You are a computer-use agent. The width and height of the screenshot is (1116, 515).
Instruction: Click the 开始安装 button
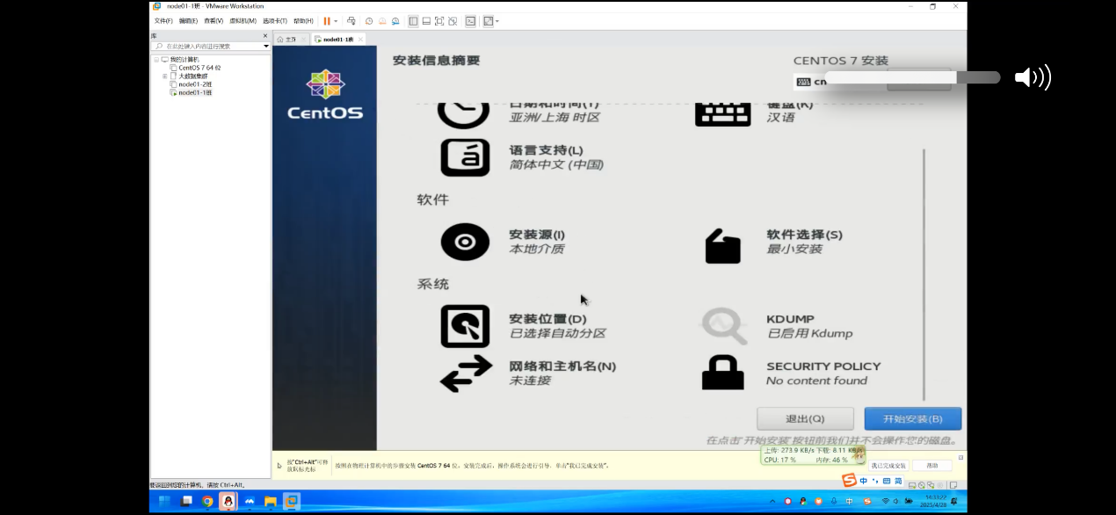point(912,418)
